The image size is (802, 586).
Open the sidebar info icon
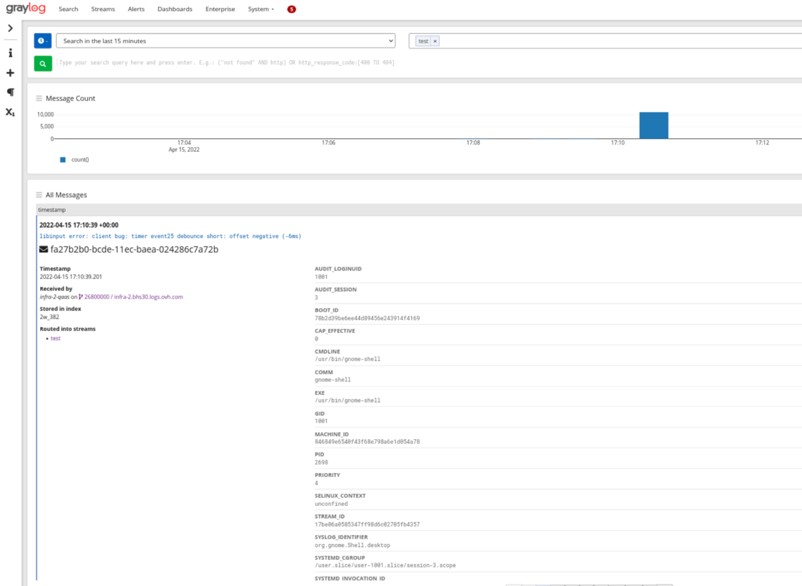pyautogui.click(x=10, y=53)
